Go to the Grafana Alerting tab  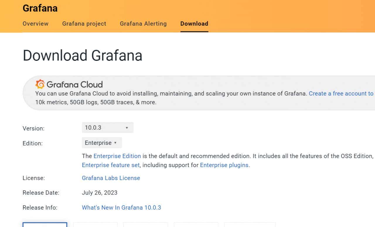coord(143,24)
